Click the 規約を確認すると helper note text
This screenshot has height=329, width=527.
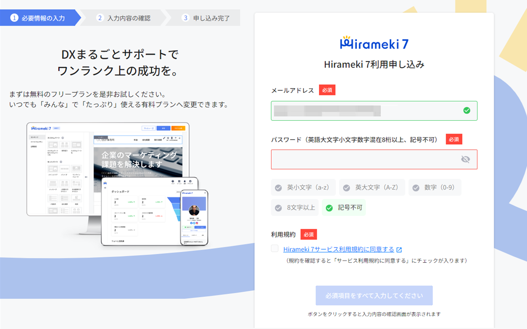376,261
